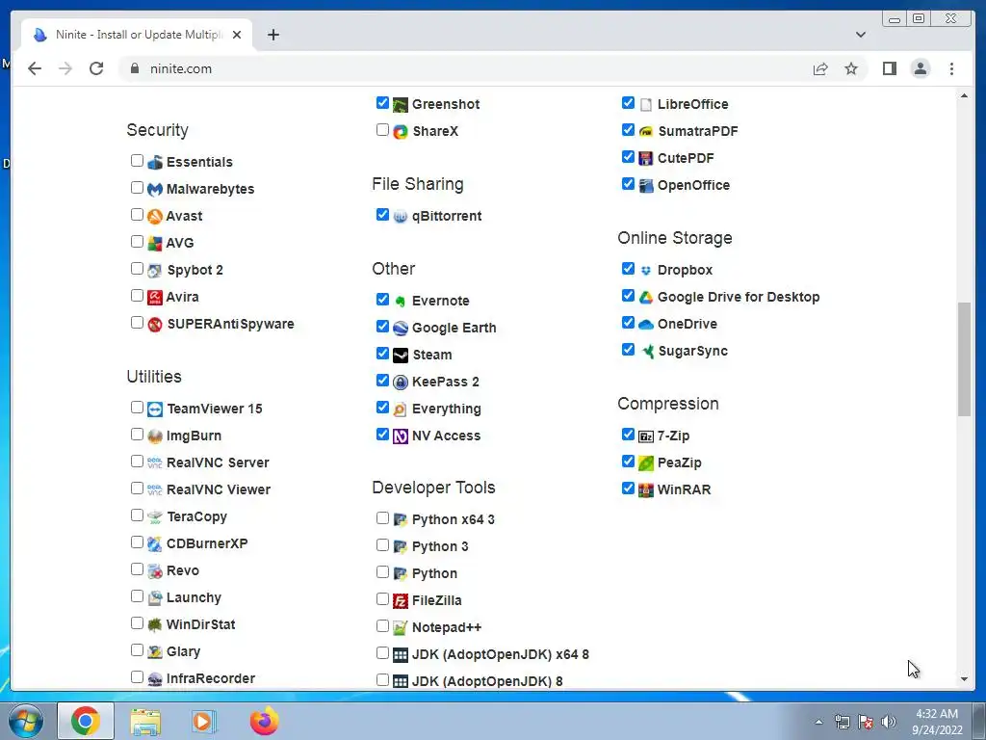Click the scrollbar up arrow
This screenshot has width=986, height=740.
coord(964,95)
